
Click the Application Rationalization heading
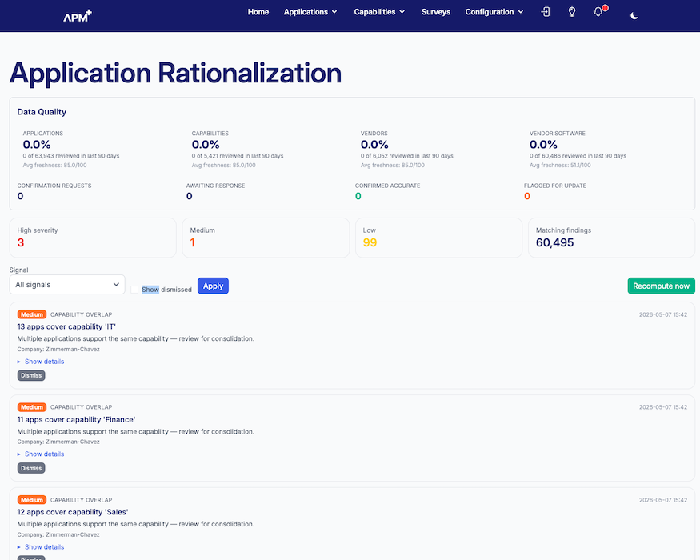175,74
